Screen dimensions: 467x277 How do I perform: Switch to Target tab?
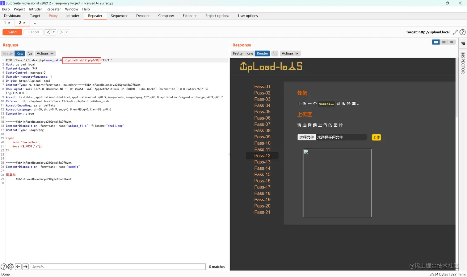tap(35, 16)
